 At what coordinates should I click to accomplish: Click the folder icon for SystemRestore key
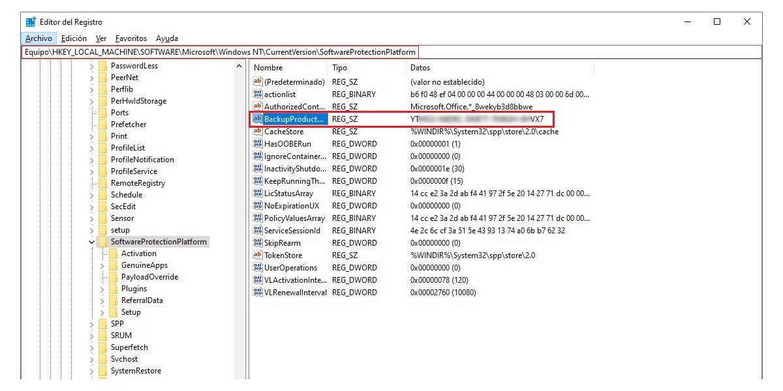pos(102,371)
